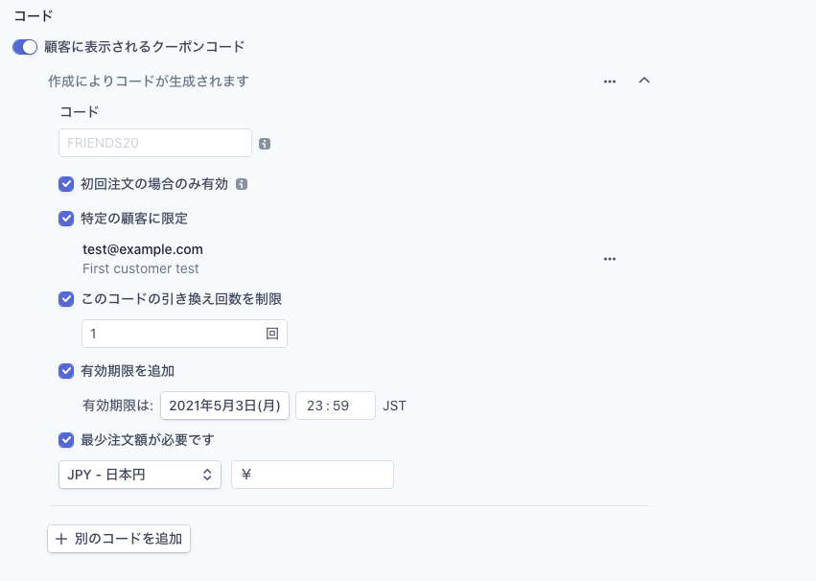Click the info icon next to 初回注文の場合のみ有効
816x581 pixels.
click(242, 184)
